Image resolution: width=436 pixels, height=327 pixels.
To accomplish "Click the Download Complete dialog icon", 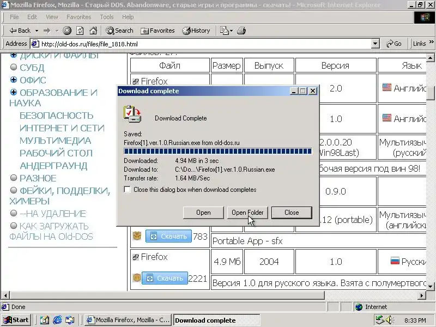I will pos(132,114).
